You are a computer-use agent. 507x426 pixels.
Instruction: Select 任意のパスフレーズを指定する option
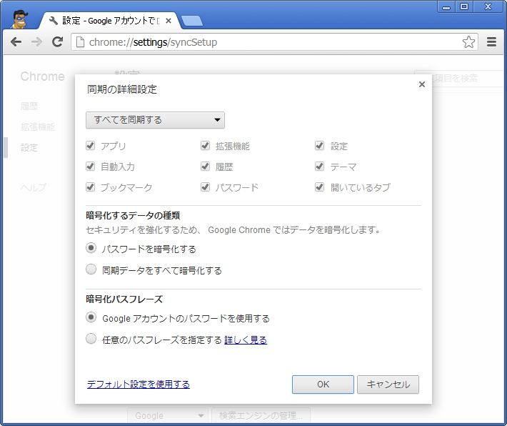91,339
